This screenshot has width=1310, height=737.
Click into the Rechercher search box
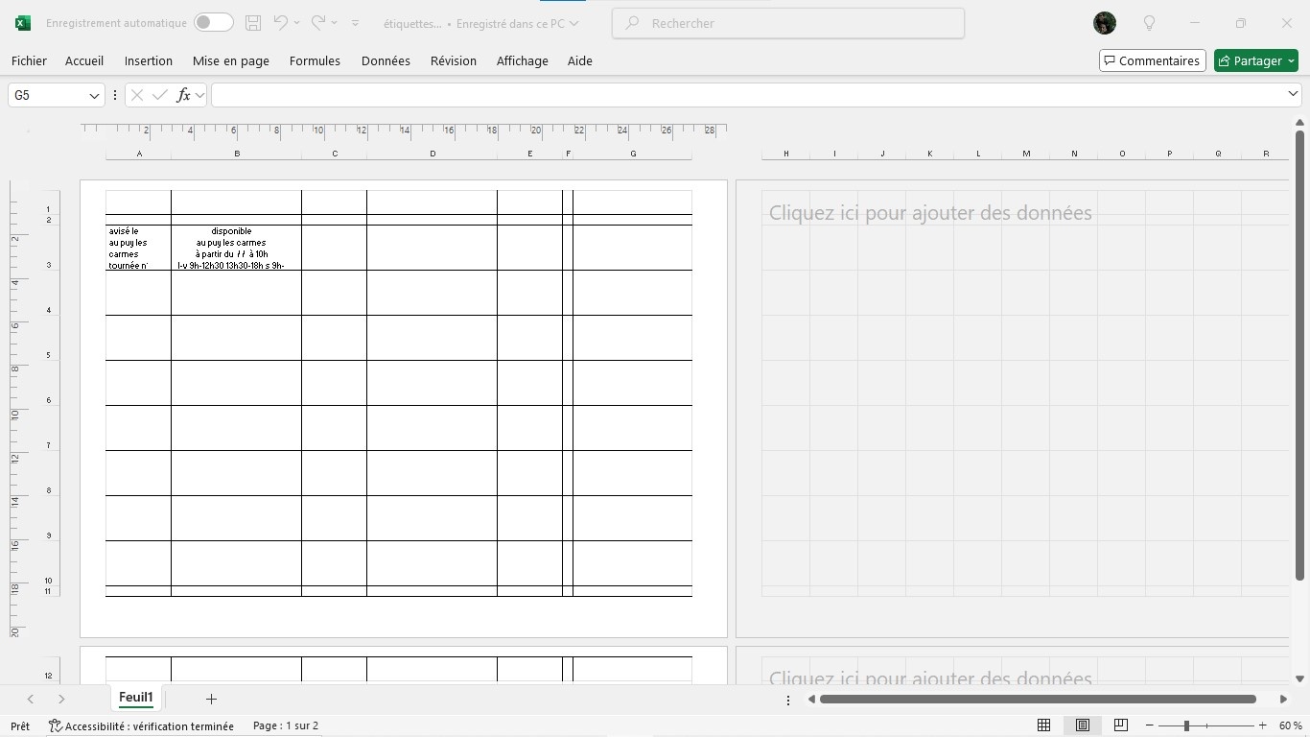click(787, 23)
